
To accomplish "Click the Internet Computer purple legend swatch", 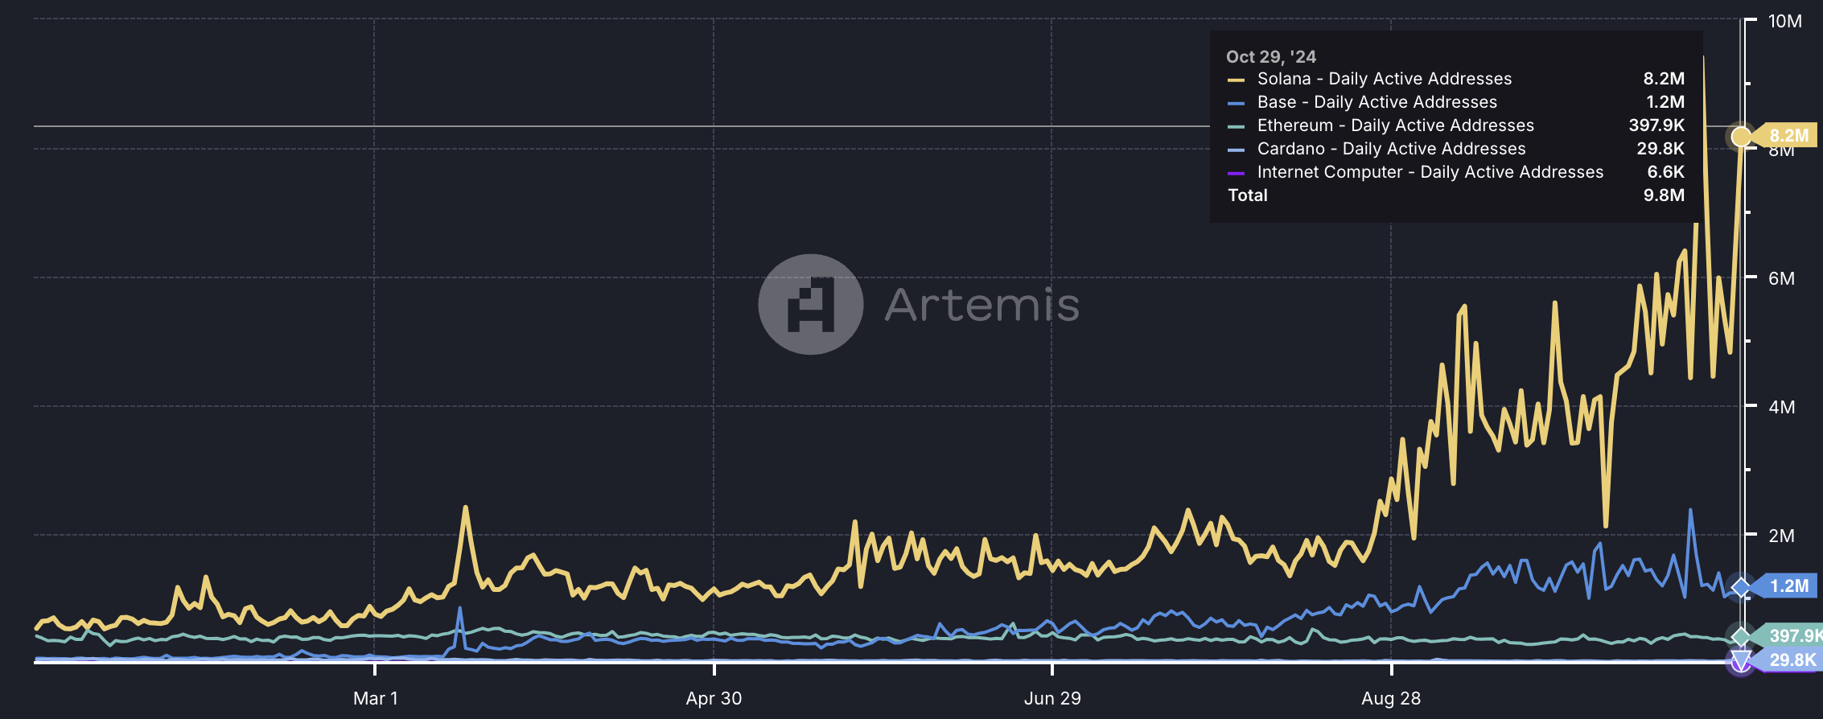I will point(1236,173).
